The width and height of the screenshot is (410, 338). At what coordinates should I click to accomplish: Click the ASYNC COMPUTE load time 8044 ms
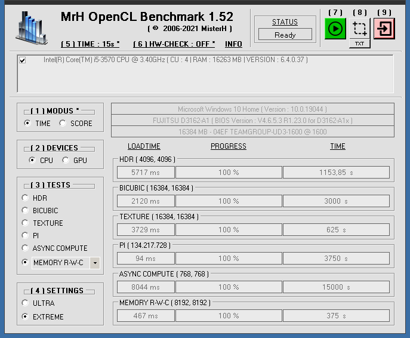point(146,287)
